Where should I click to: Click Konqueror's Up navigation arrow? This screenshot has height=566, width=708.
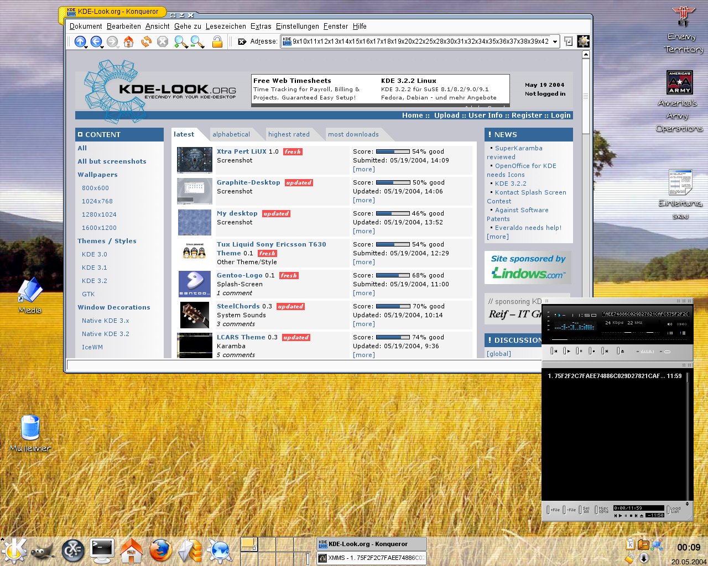pos(80,41)
